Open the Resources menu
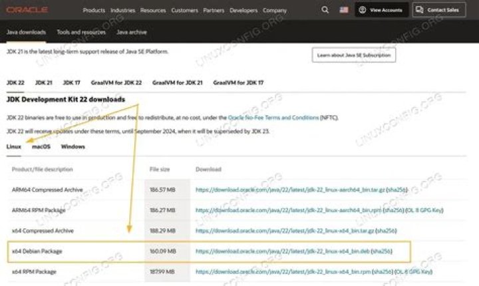 tap(153, 11)
